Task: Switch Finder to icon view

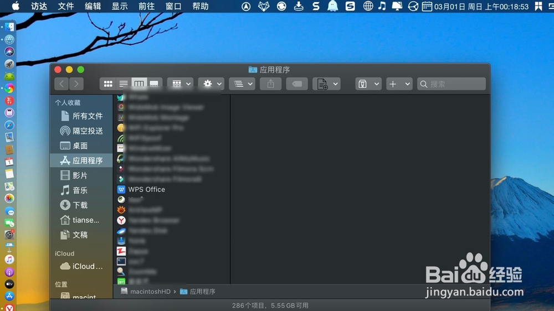Action: pos(108,84)
